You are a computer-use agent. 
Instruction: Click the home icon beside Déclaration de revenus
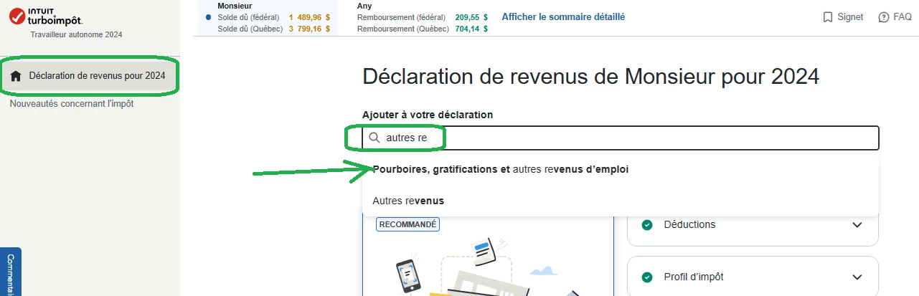[x=17, y=76]
